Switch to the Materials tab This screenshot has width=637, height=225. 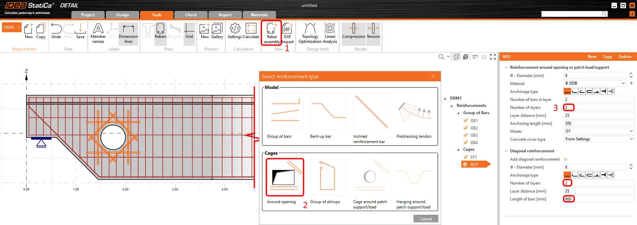pos(259,15)
